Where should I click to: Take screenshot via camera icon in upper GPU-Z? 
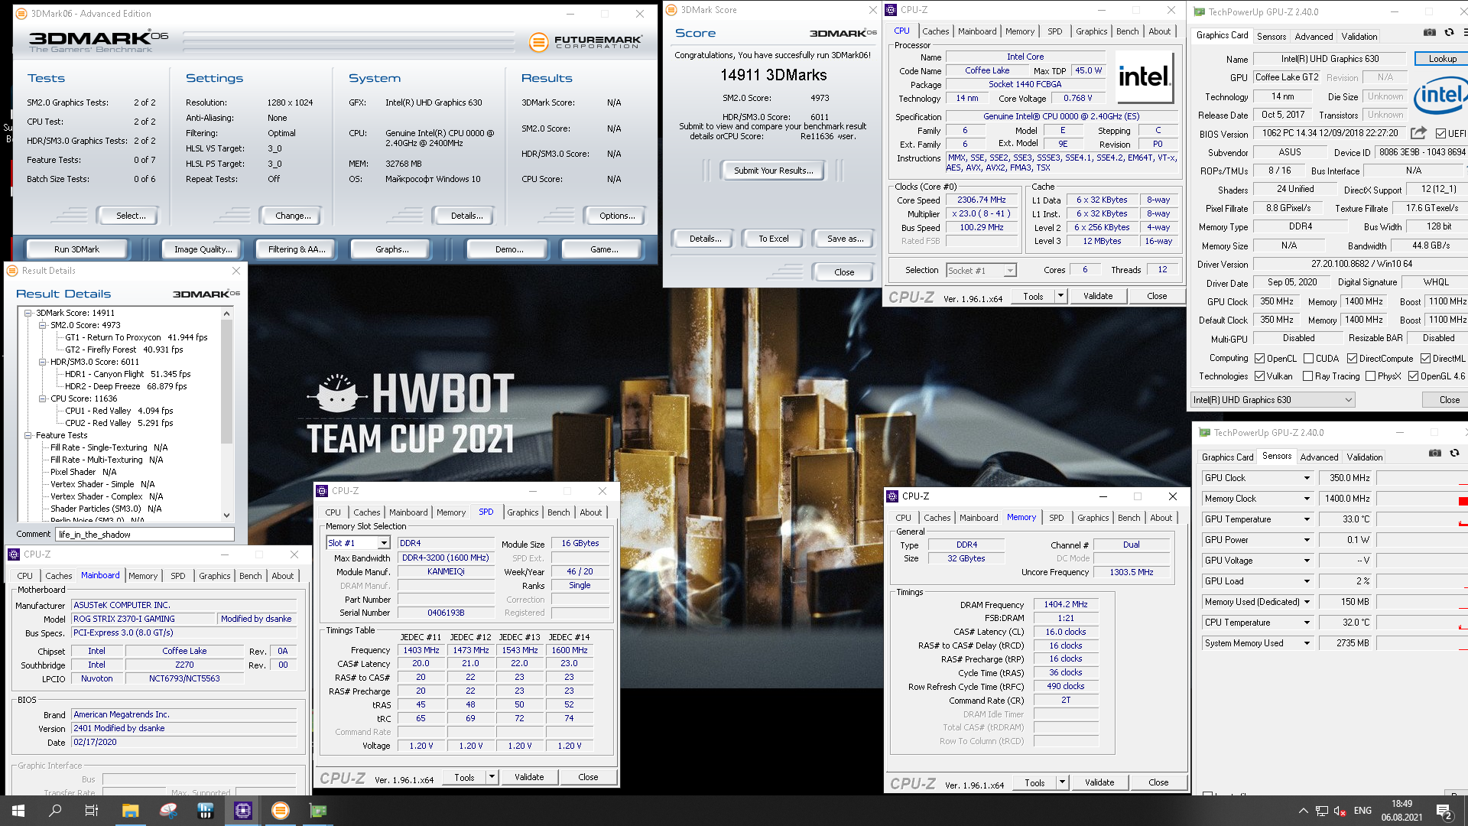click(1429, 33)
